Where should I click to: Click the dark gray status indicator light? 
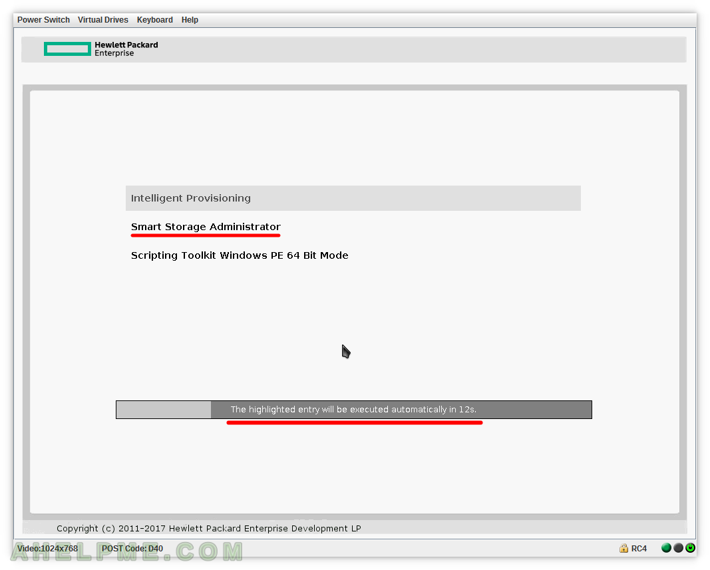[x=678, y=548]
